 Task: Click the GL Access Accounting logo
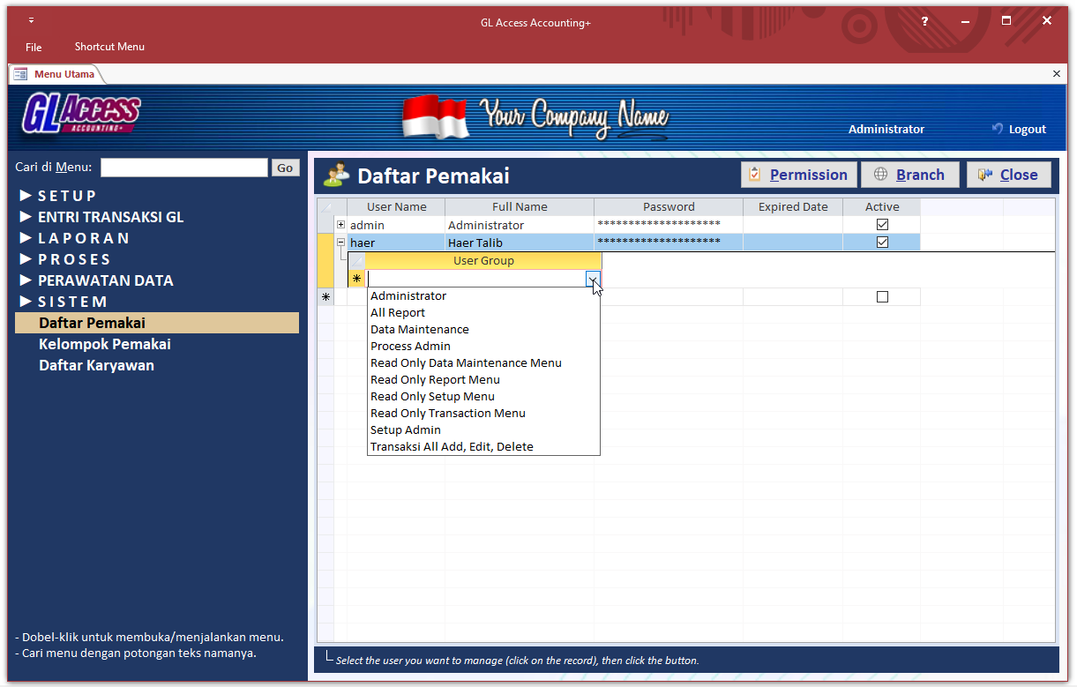[81, 115]
